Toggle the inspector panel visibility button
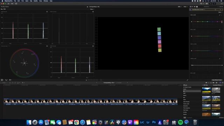Image resolution: width=224 pixels, height=126 pixels. (x=215, y=4)
